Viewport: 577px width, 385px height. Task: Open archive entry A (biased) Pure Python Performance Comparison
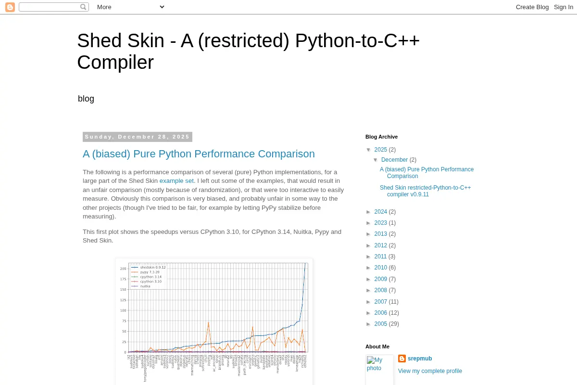(x=427, y=173)
